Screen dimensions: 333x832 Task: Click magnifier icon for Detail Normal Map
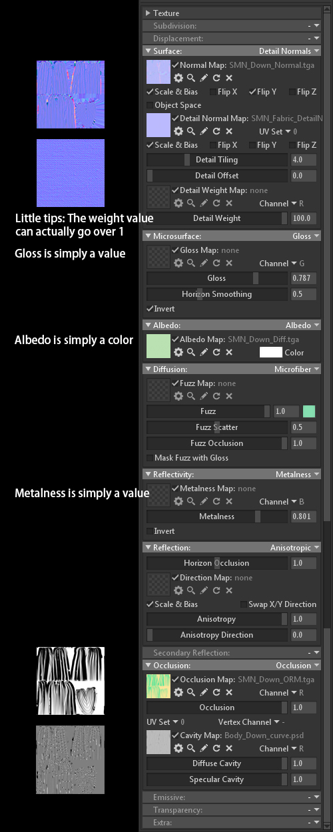point(190,131)
